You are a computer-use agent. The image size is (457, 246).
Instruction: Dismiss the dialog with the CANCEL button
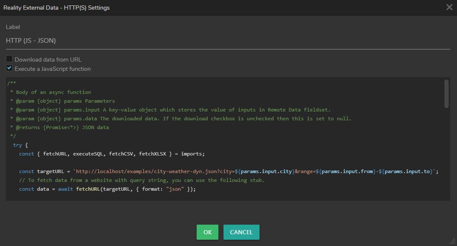(241, 232)
